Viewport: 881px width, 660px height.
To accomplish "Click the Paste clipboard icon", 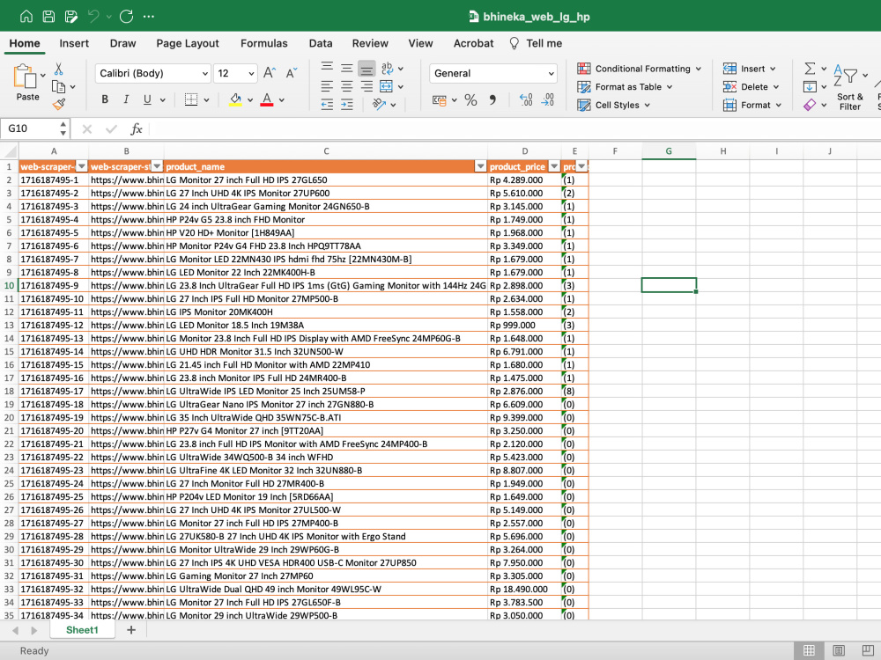I will (25, 76).
